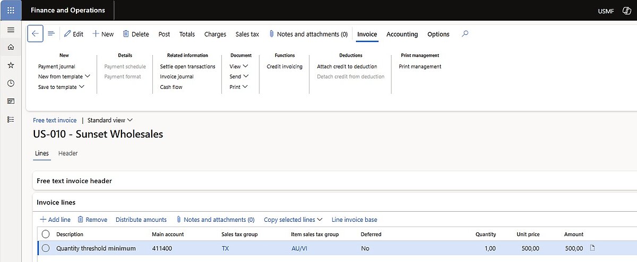Open the action pane options list icon
This screenshot has width=637, height=262.
pos(51,34)
